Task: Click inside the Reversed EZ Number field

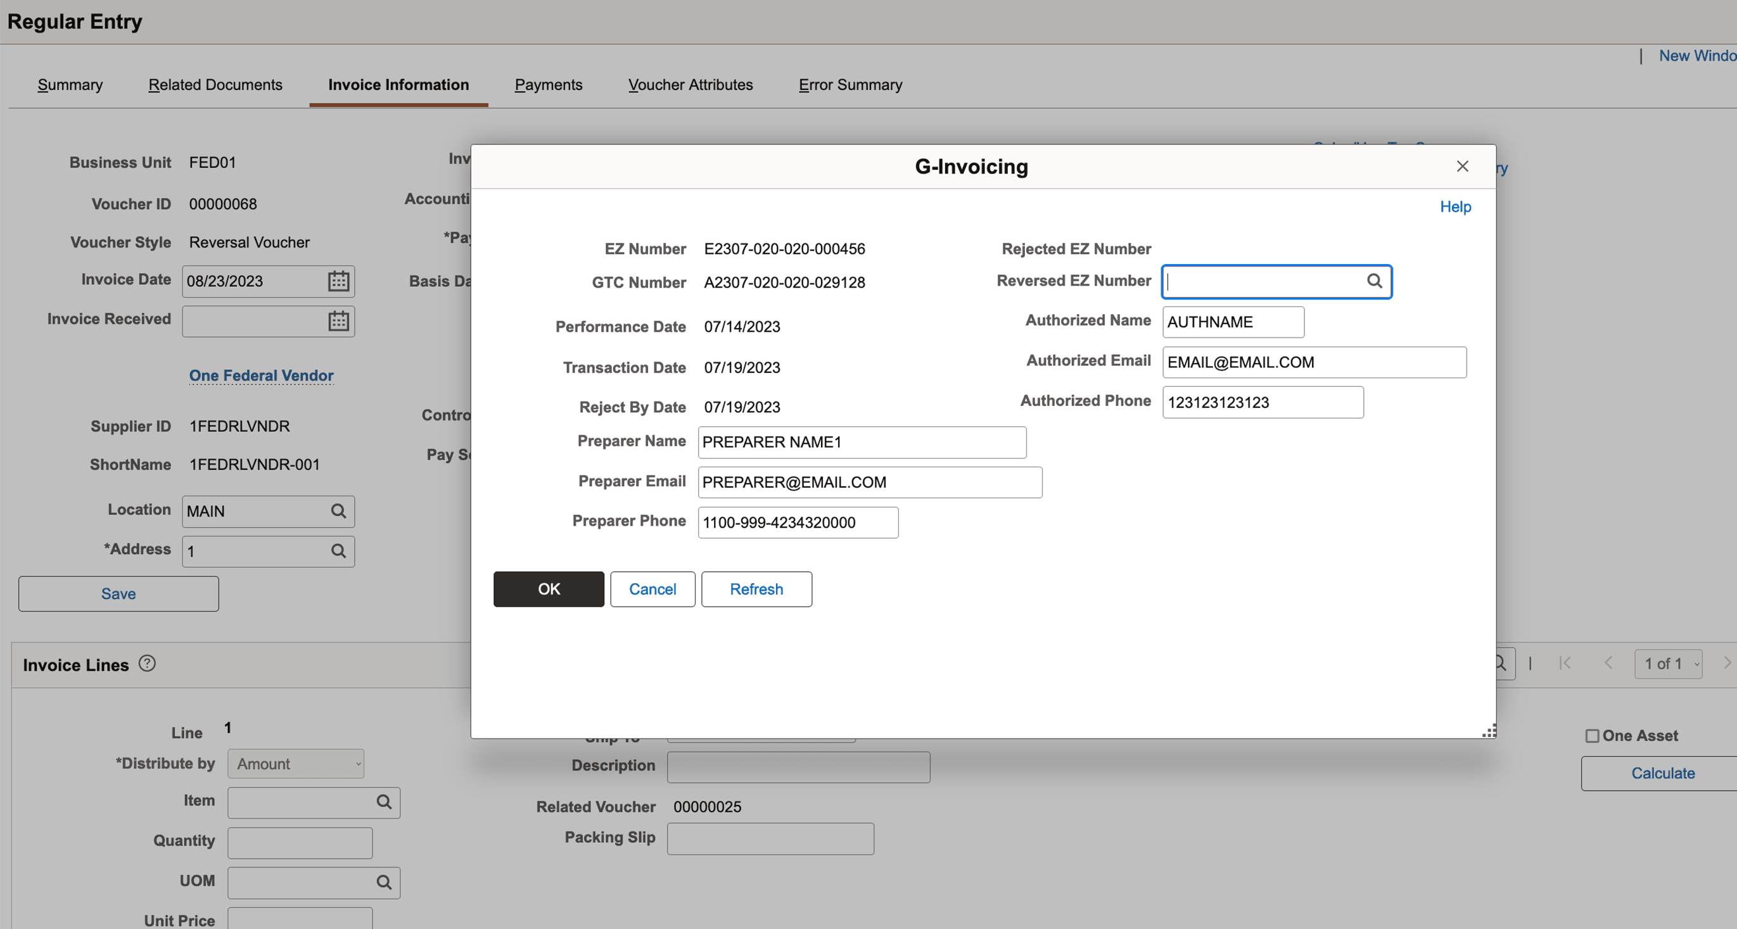Action: pyautogui.click(x=1261, y=281)
